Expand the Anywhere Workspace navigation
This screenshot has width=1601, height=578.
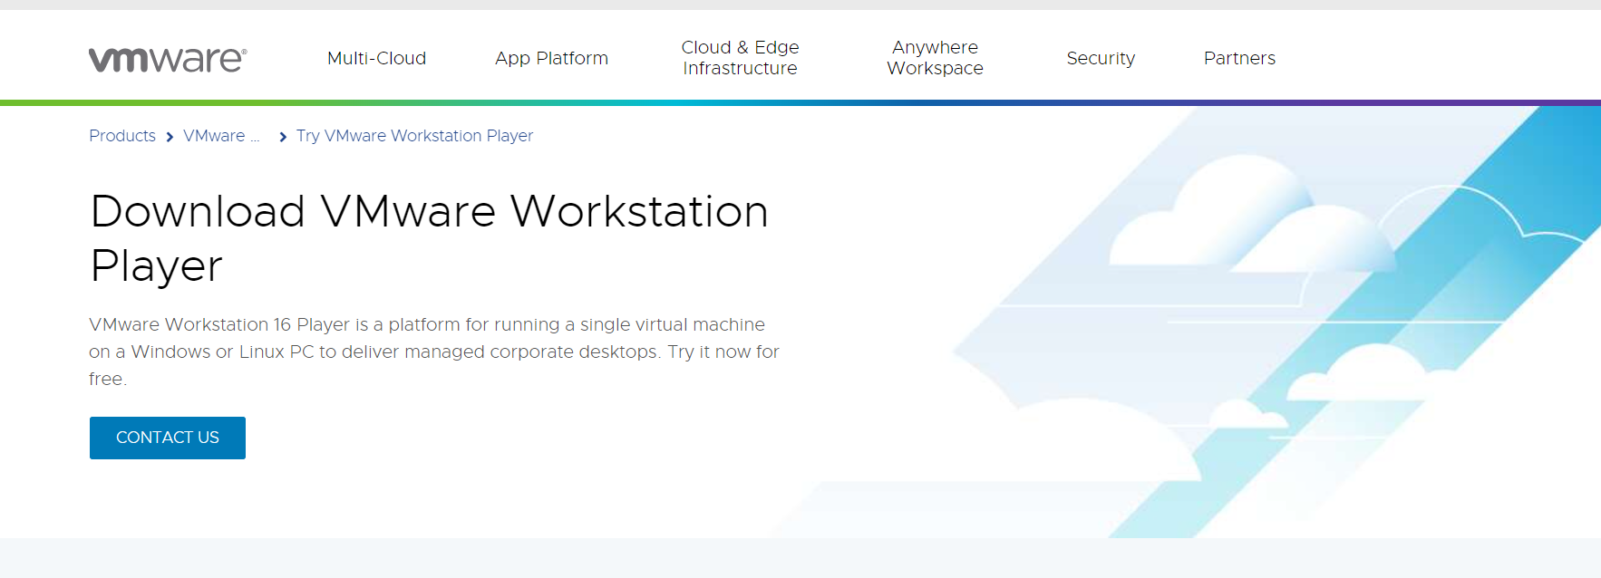pyautogui.click(x=935, y=58)
